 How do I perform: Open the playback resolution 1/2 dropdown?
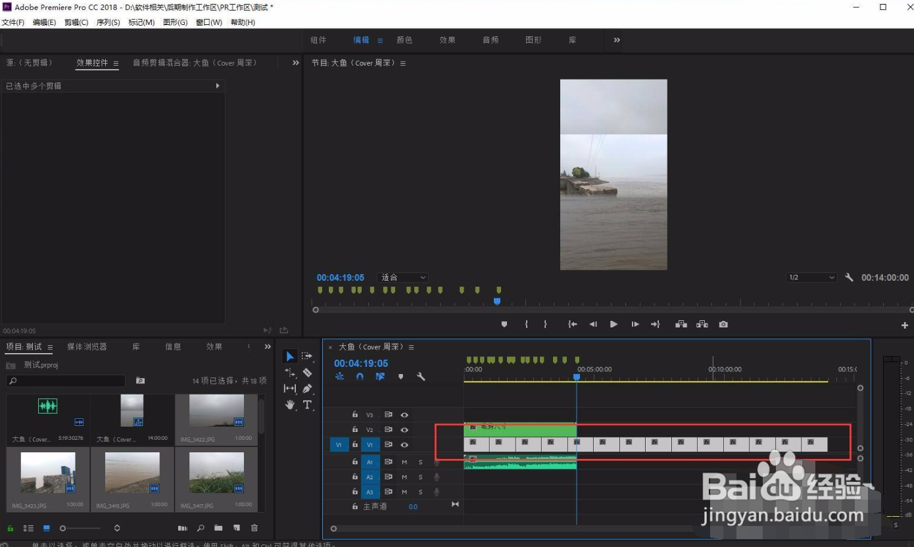tap(811, 277)
